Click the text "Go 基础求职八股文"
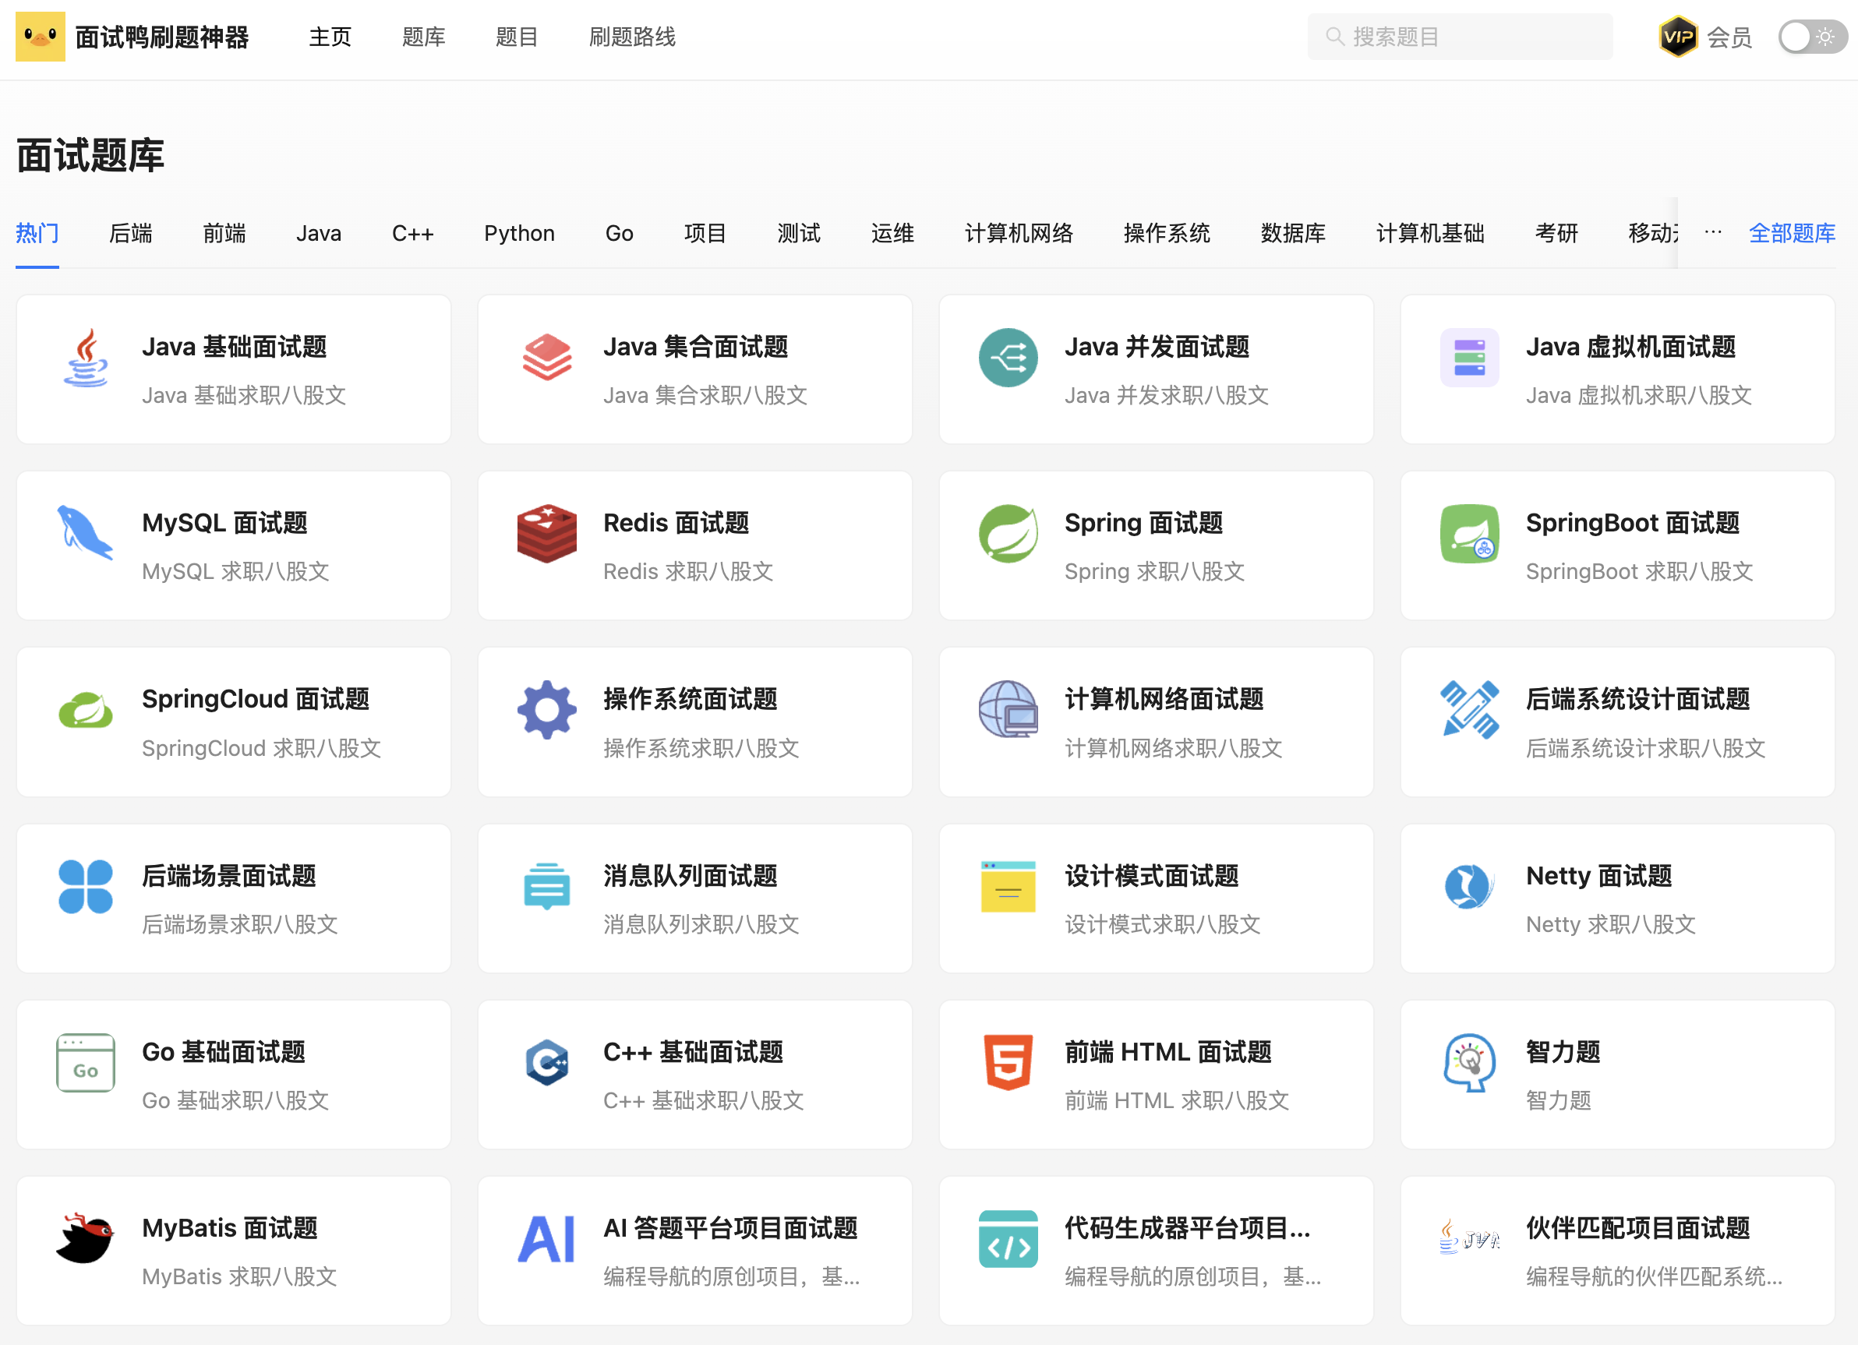The image size is (1858, 1345). pyautogui.click(x=236, y=1100)
